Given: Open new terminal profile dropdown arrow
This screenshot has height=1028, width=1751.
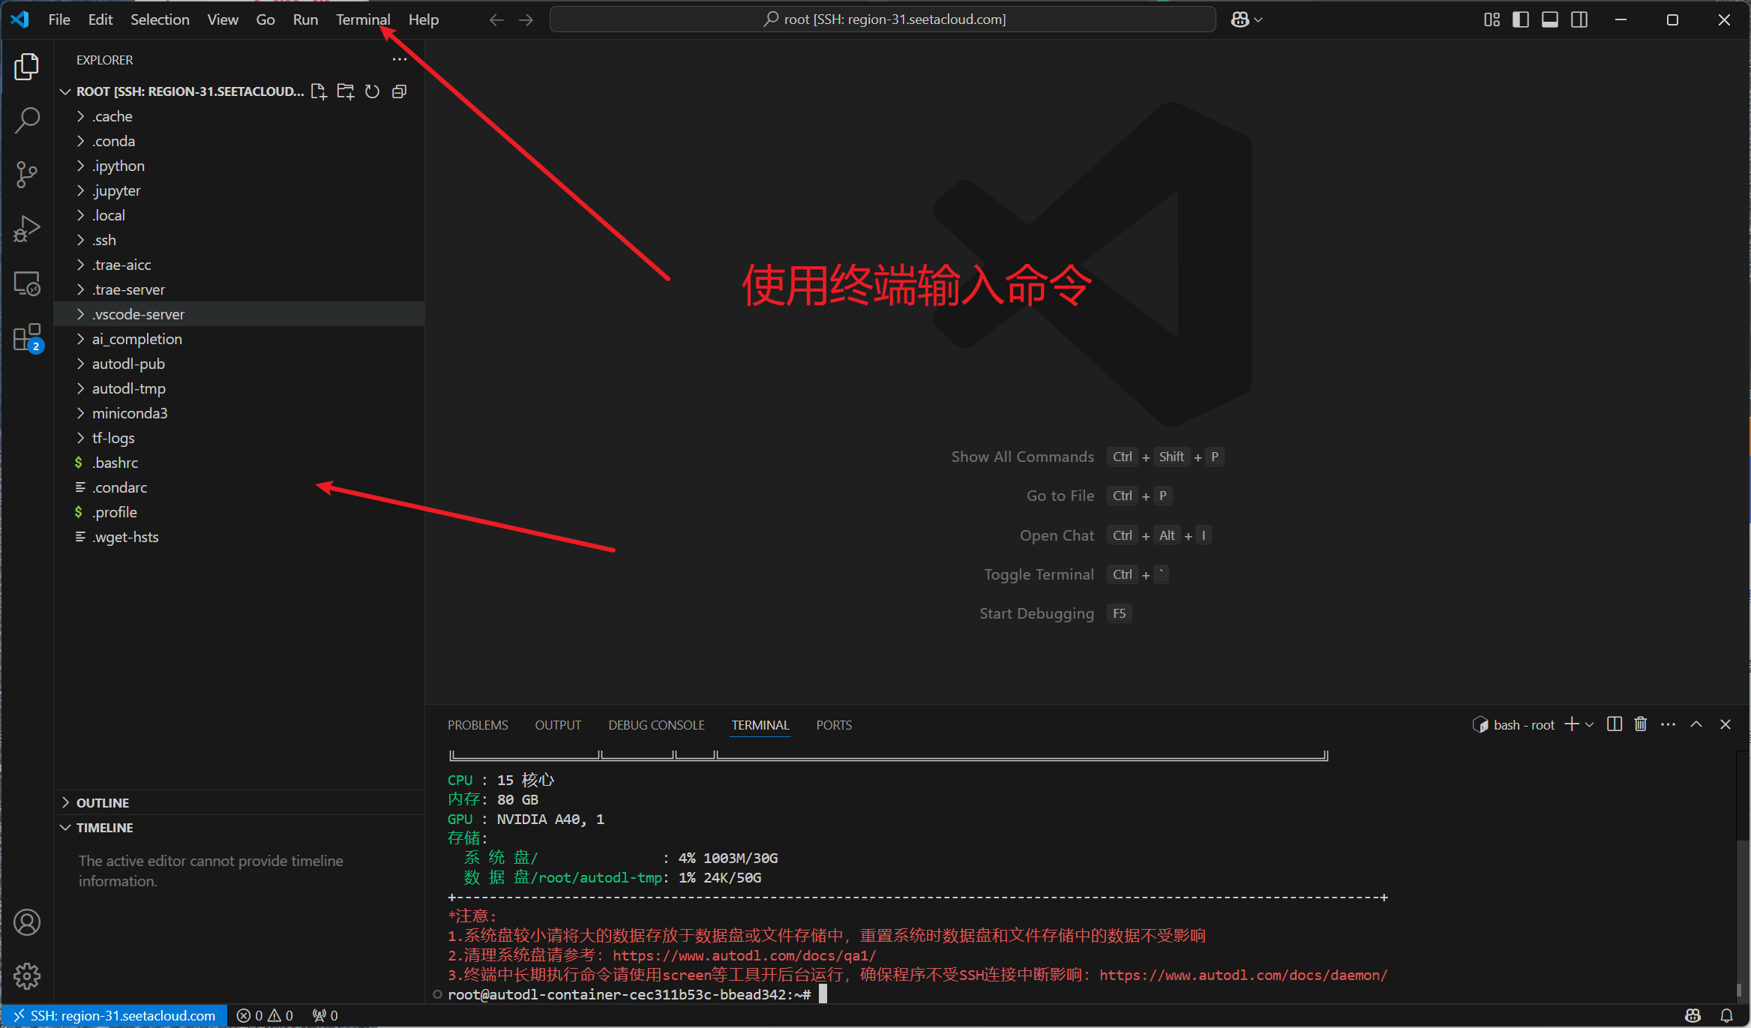Looking at the screenshot, I should click(x=1590, y=724).
